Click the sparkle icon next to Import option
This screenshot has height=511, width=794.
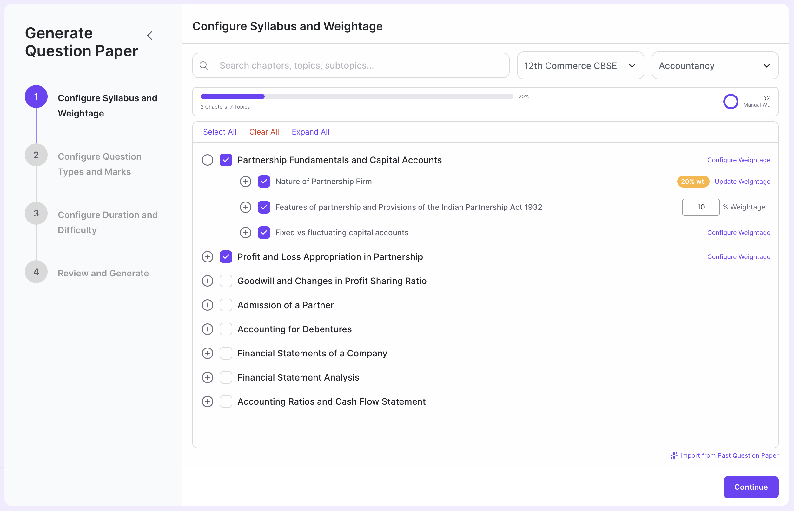(674, 455)
